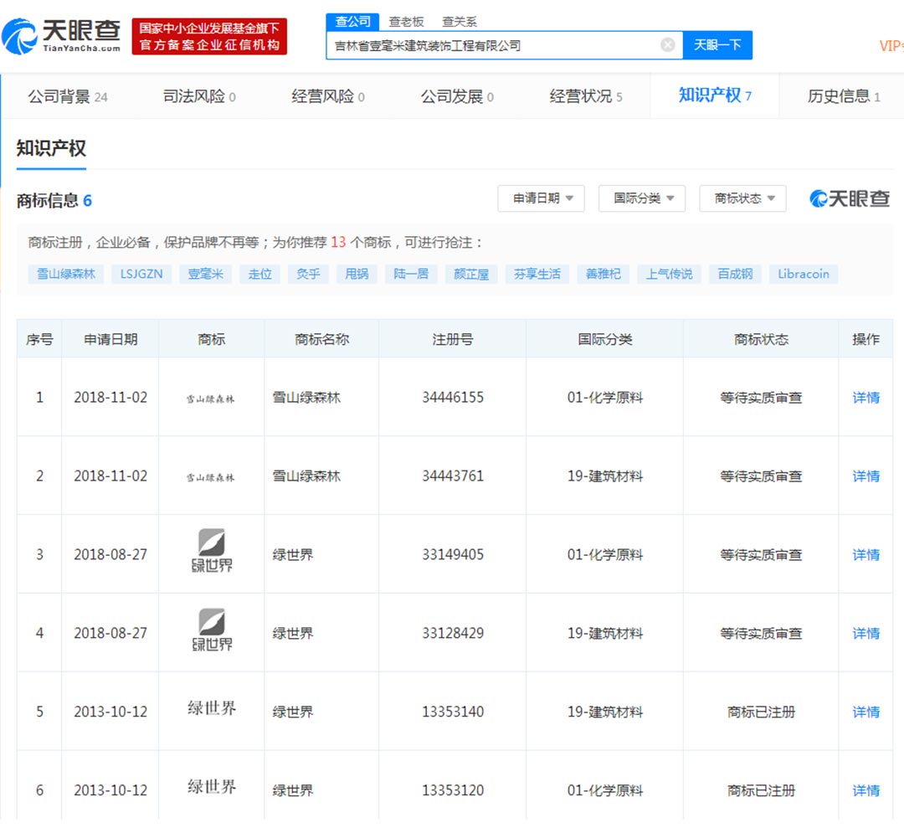This screenshot has width=904, height=828.
Task: Click the TianYanCha logo at top left
Action: tap(61, 36)
